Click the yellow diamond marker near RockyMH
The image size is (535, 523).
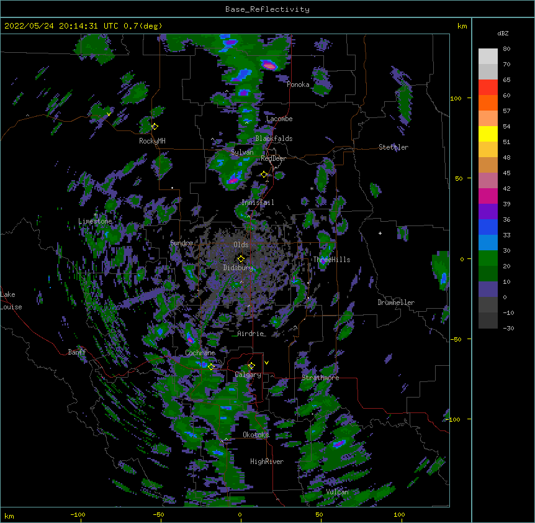155,126
